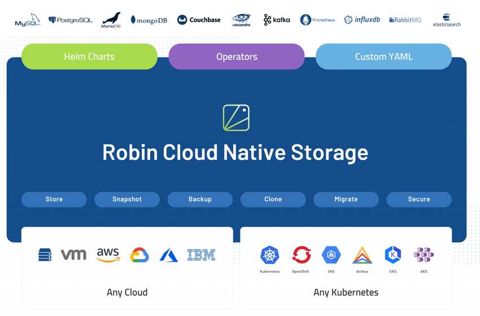Click the Snapshot button
The image size is (480, 316).
click(x=127, y=199)
